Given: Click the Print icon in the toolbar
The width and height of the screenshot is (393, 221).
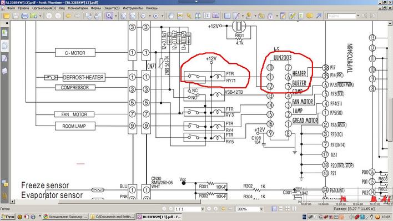Looking at the screenshot, I should point(24,16).
